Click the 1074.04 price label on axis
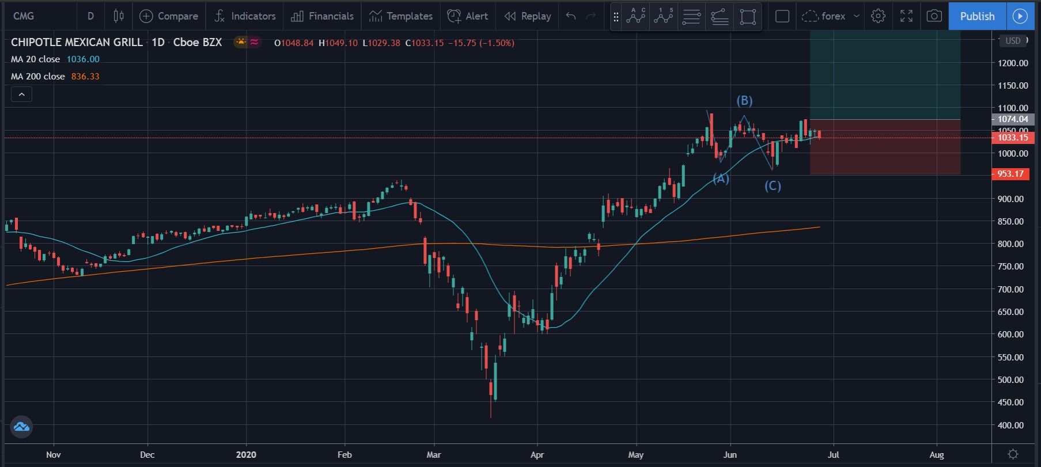Screen dimensions: 1041x467 click(x=1012, y=119)
